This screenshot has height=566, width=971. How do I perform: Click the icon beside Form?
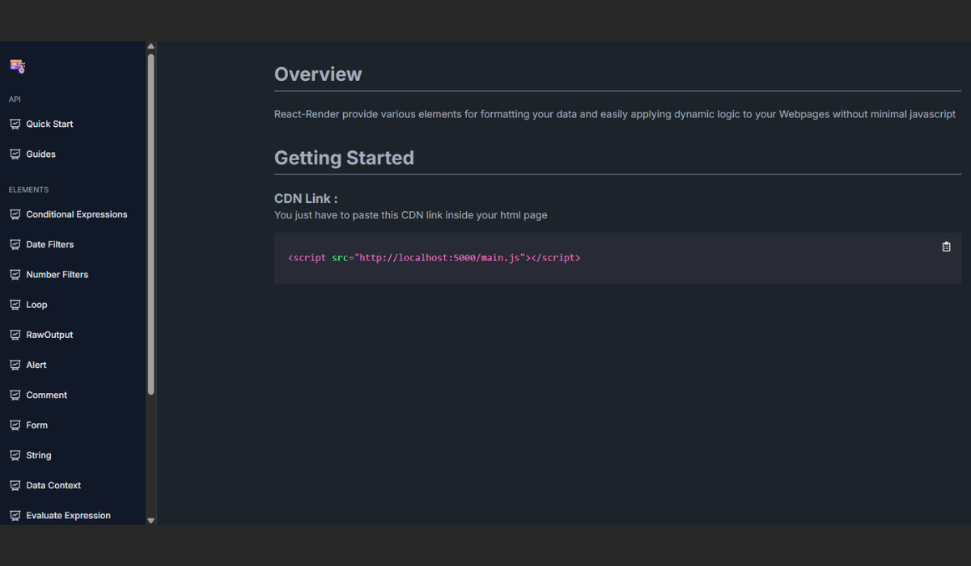[15, 424]
